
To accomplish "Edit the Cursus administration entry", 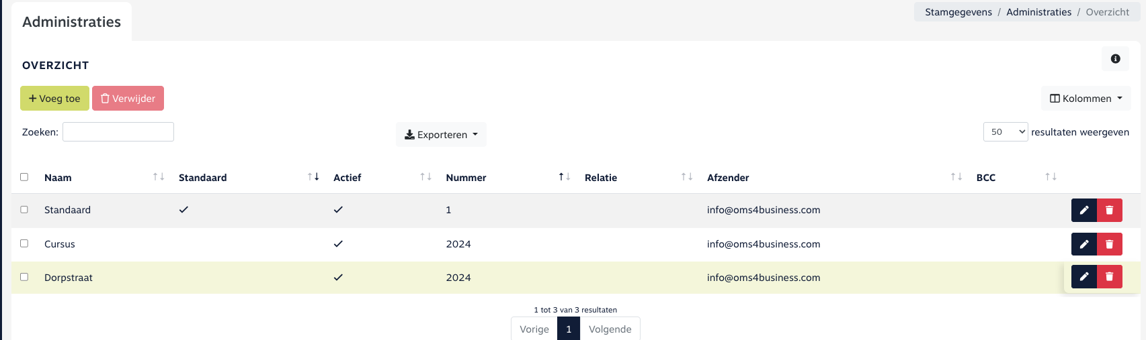I will (x=1083, y=244).
